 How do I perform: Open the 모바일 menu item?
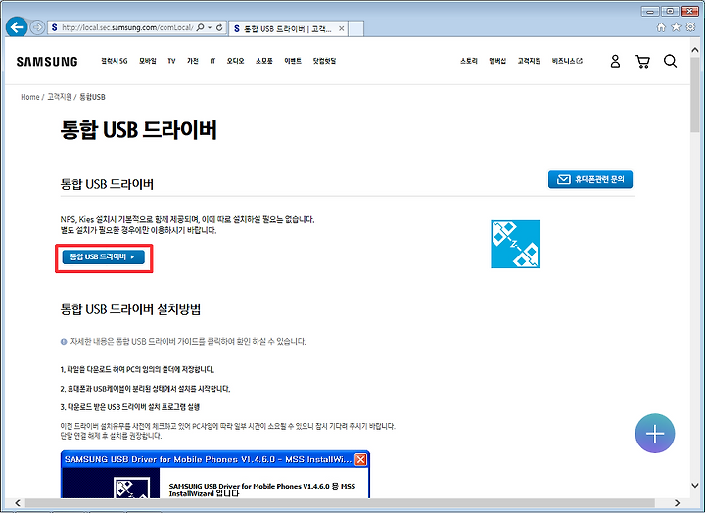(x=148, y=61)
